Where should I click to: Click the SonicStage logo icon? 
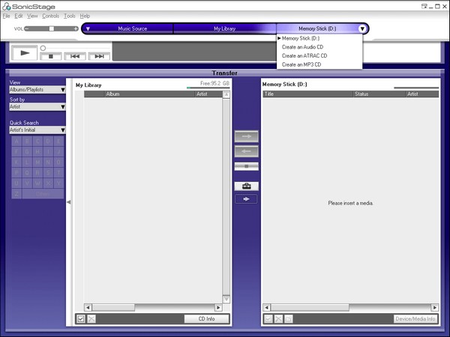pos(6,6)
